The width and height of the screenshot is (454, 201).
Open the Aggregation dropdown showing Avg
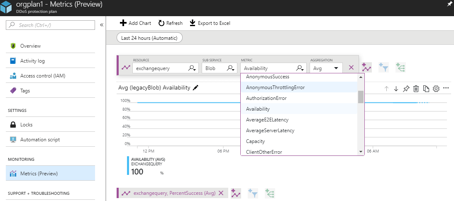[x=326, y=68]
